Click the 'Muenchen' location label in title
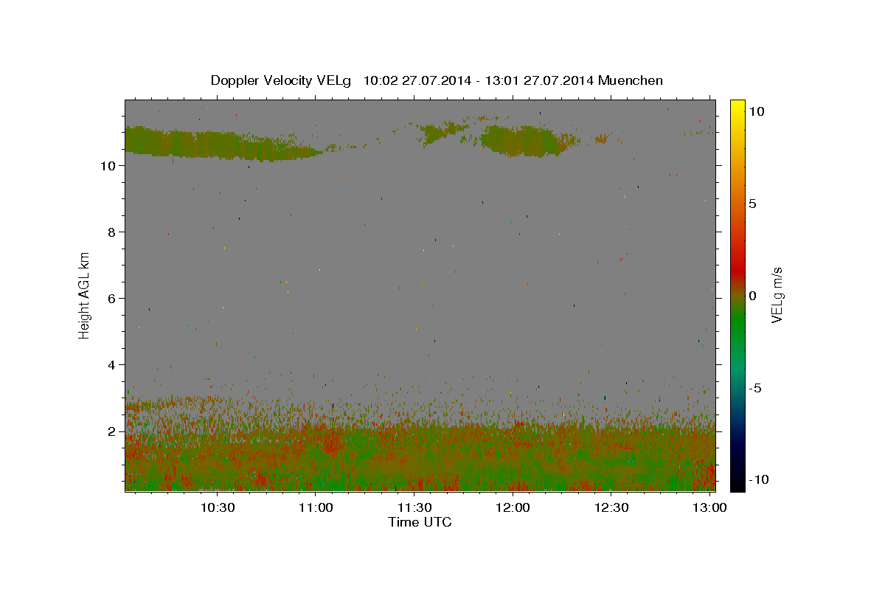Viewport: 885px width, 590px height. [631, 80]
